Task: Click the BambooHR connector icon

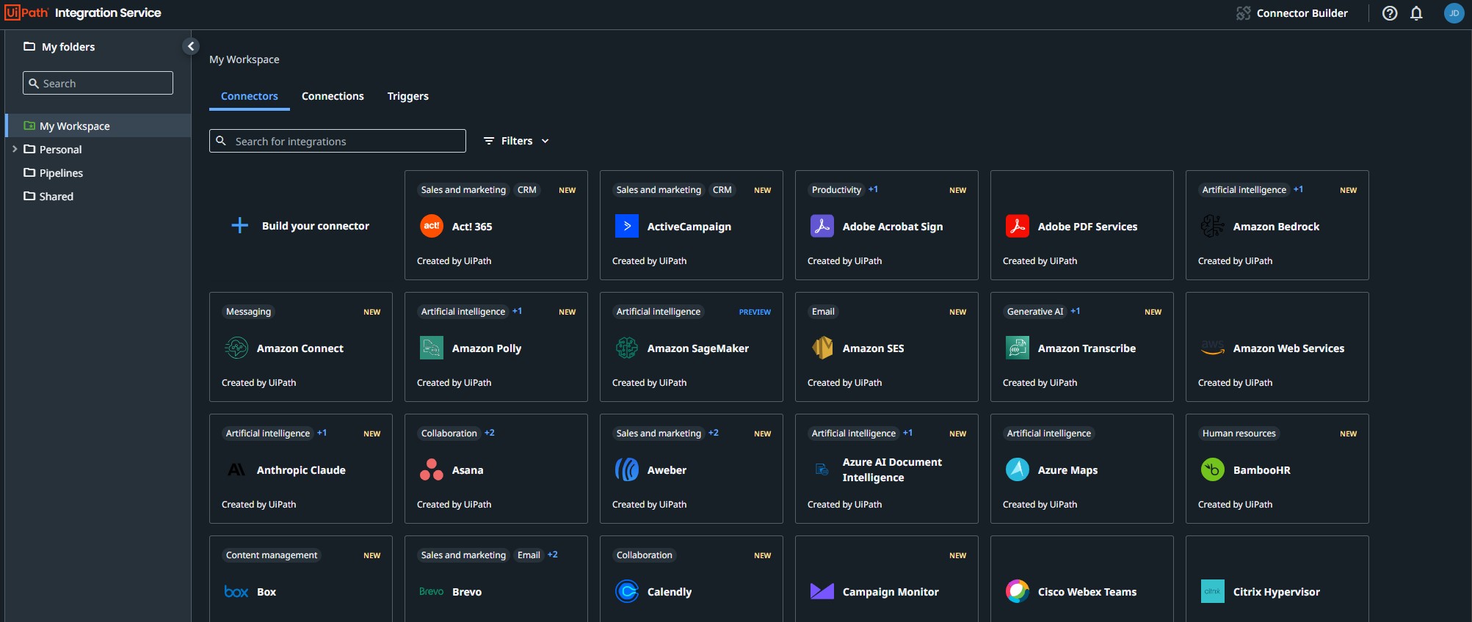Action: click(1213, 469)
